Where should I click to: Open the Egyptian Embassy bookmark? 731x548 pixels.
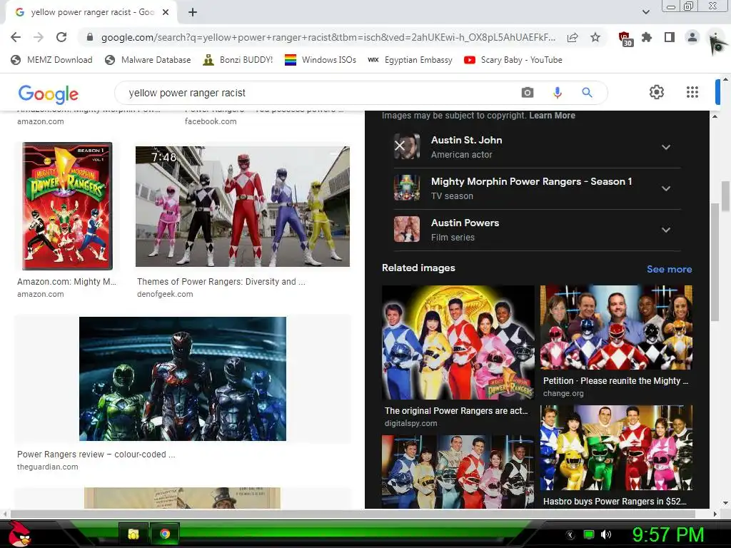tap(410, 60)
